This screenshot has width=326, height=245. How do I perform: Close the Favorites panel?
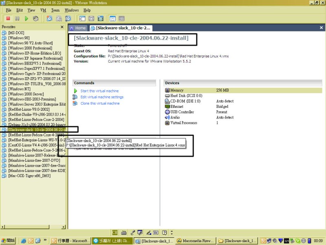point(62,27)
